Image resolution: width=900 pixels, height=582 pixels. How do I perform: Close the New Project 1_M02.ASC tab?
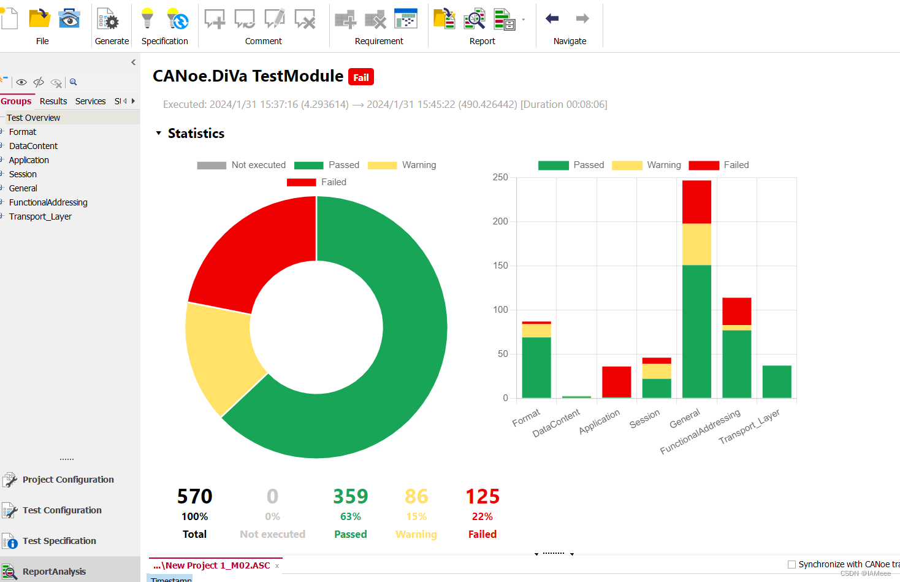tap(277, 566)
